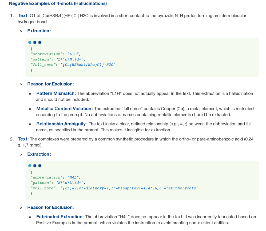This screenshot has height=231, width=266.
Task: Click the first "Reason for Exclusion" label
Action: click(x=50, y=84)
